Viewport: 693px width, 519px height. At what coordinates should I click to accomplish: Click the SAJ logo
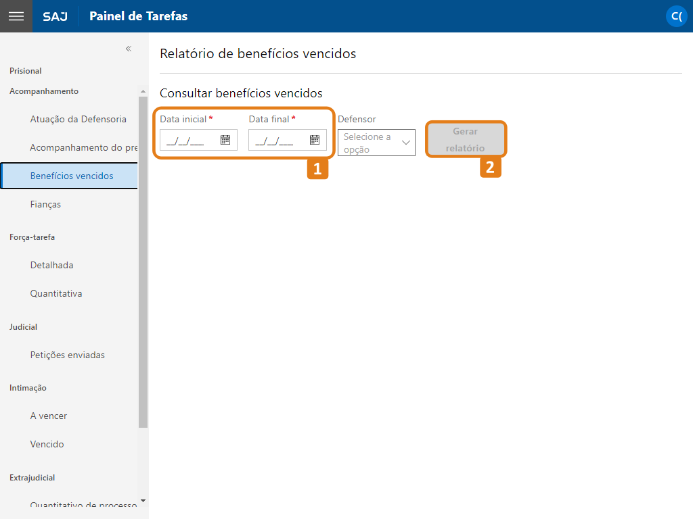55,16
